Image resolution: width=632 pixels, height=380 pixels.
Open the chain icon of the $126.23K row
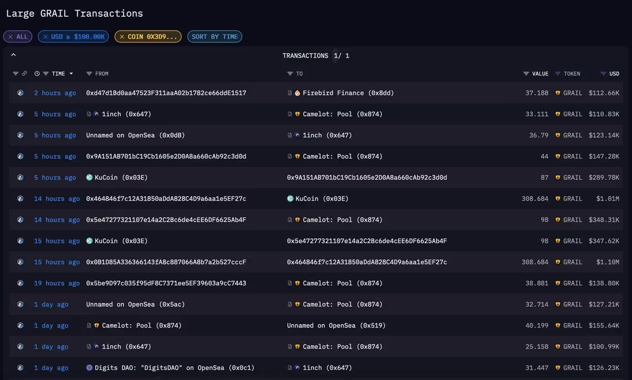pyautogui.click(x=20, y=368)
